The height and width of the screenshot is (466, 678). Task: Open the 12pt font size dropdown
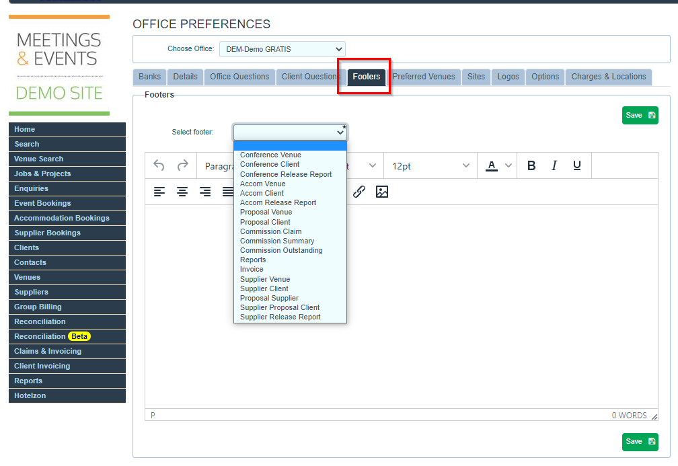coord(430,166)
